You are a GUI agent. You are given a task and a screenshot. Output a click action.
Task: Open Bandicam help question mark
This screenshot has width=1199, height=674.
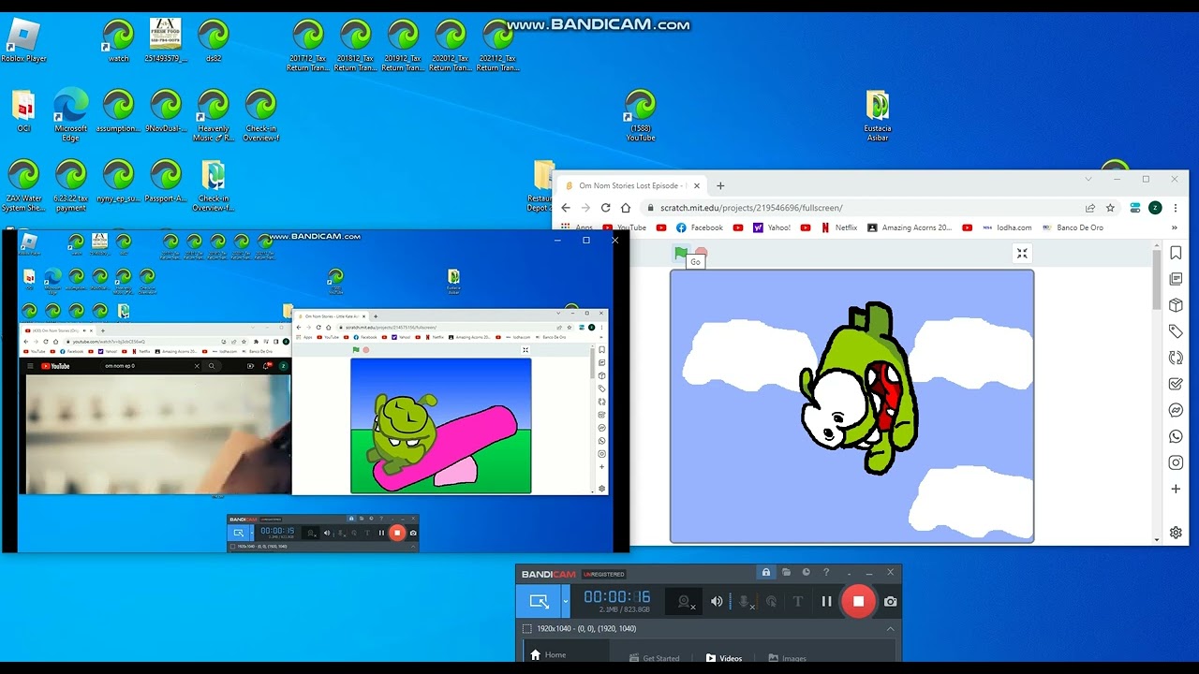(x=825, y=572)
